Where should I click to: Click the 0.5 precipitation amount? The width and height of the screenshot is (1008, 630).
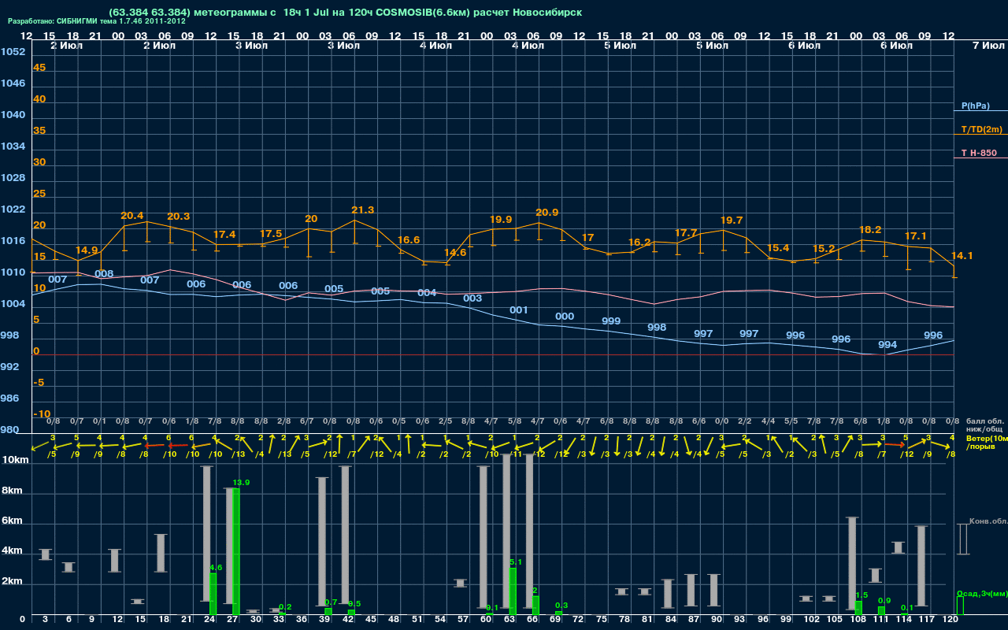[x=354, y=604]
